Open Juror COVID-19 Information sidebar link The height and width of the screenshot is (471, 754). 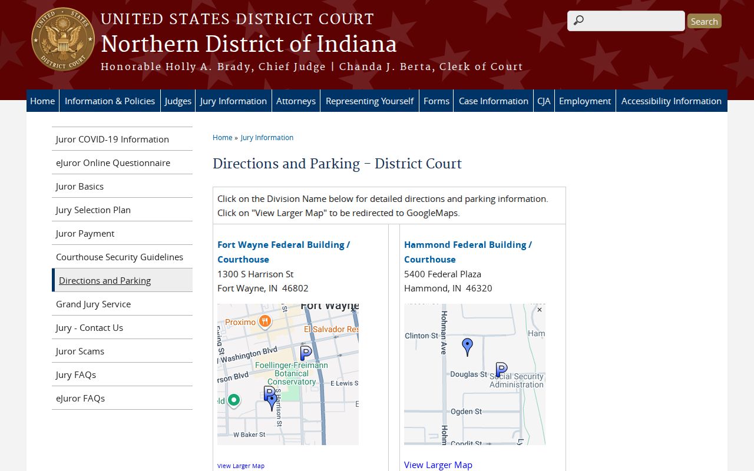122,139
